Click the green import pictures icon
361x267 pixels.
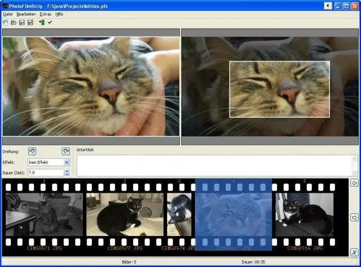tap(42, 23)
